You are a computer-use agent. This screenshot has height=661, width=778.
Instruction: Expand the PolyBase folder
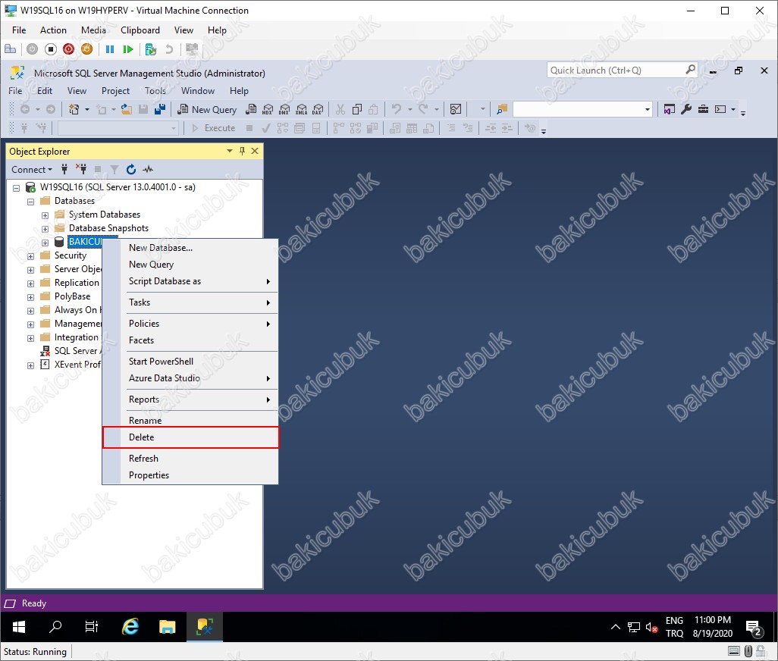[x=31, y=297]
